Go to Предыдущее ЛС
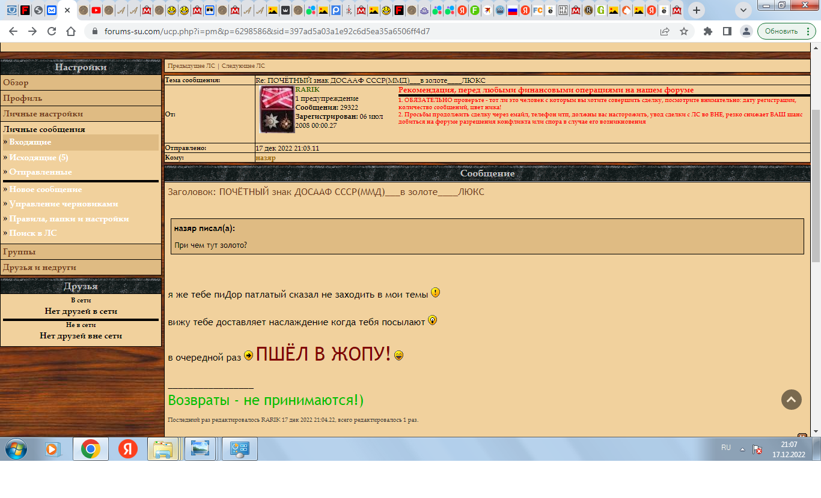821x498 pixels. [191, 66]
